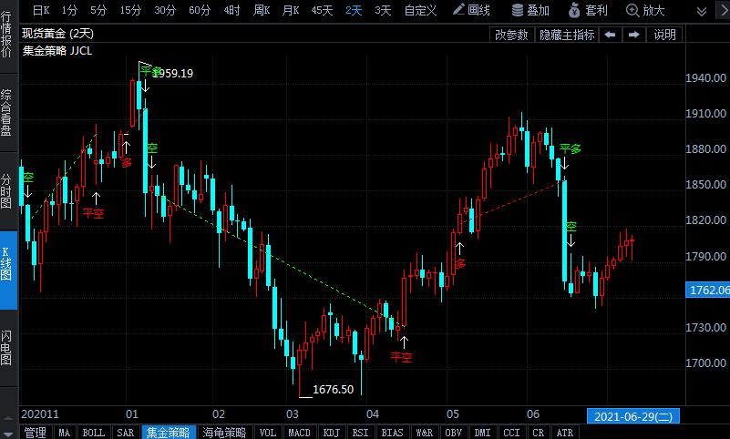Screen dimensions: 730x439
Task: Switch to 周K period
Action: (x=262, y=10)
